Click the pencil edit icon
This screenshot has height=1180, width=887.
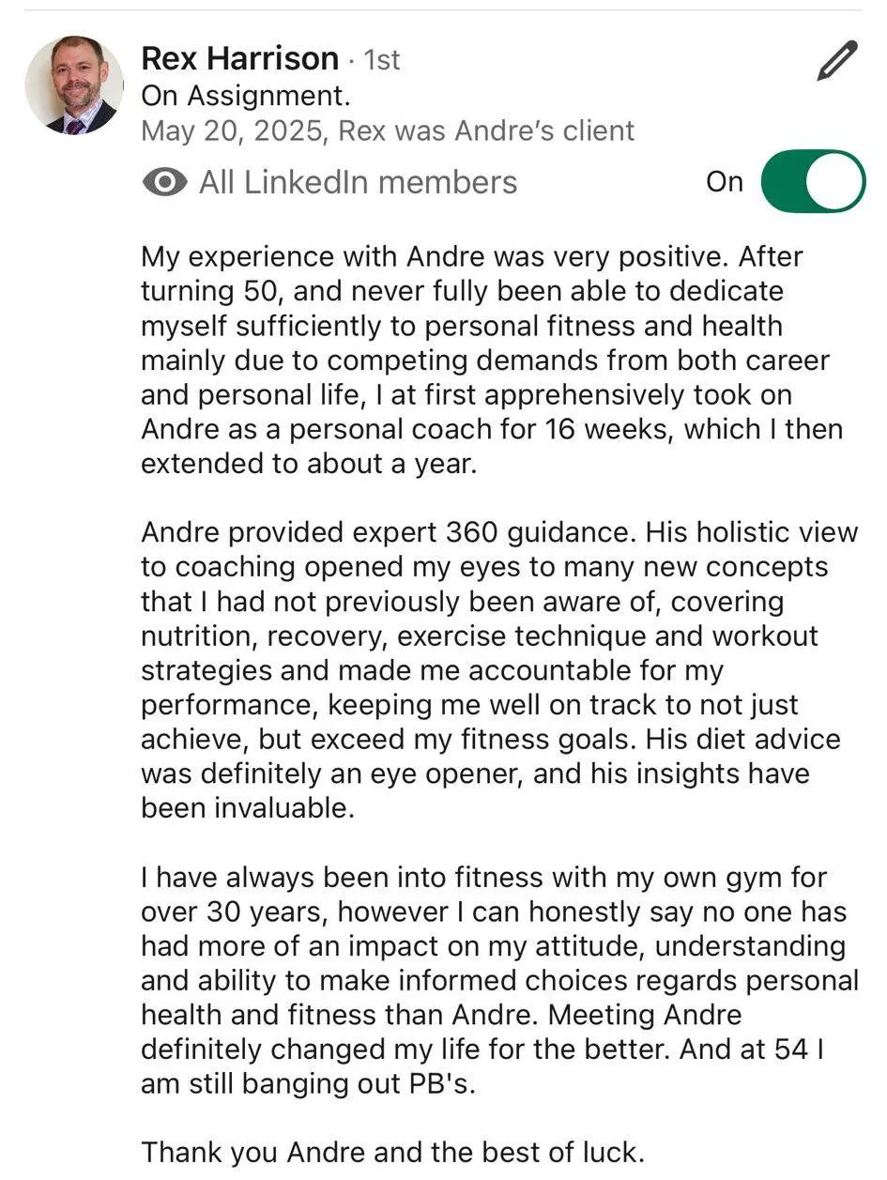pyautogui.click(x=837, y=60)
